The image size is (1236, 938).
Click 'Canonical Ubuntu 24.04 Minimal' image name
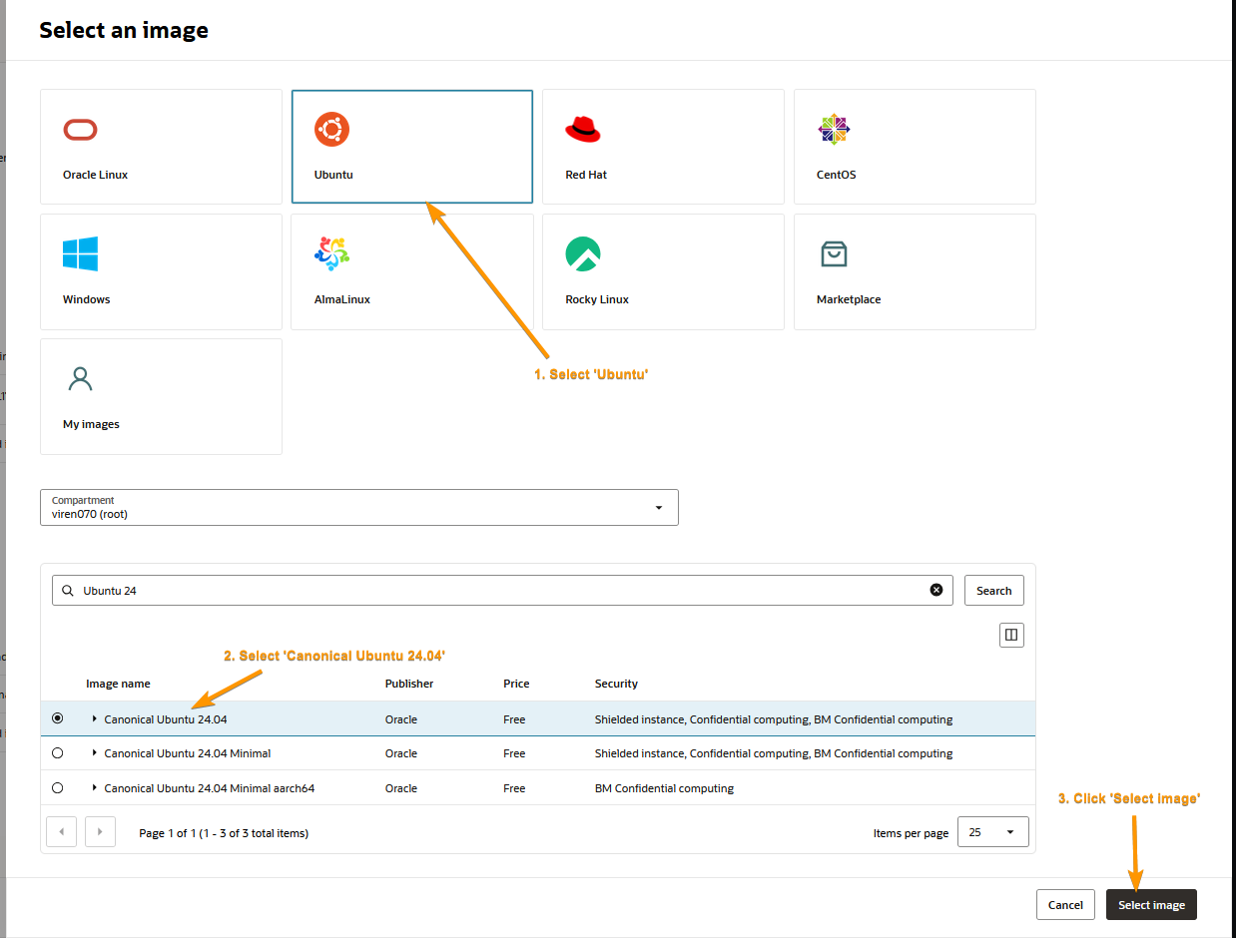click(x=188, y=753)
